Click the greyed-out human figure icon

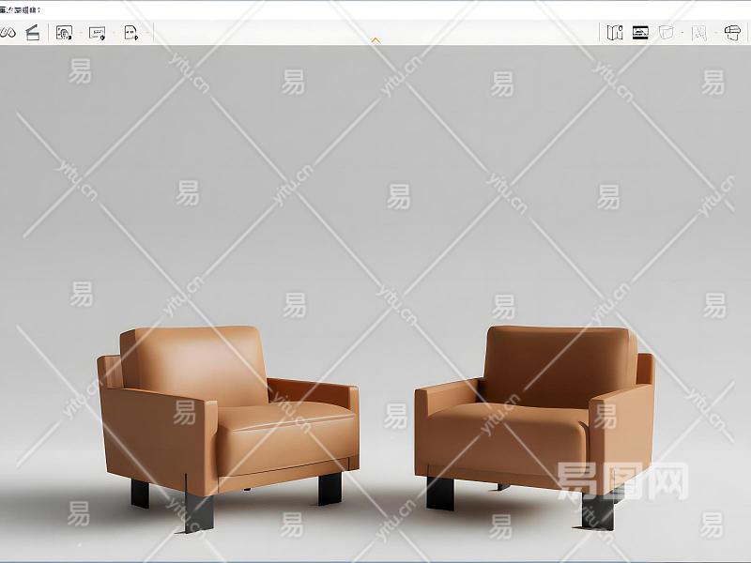coord(699,33)
